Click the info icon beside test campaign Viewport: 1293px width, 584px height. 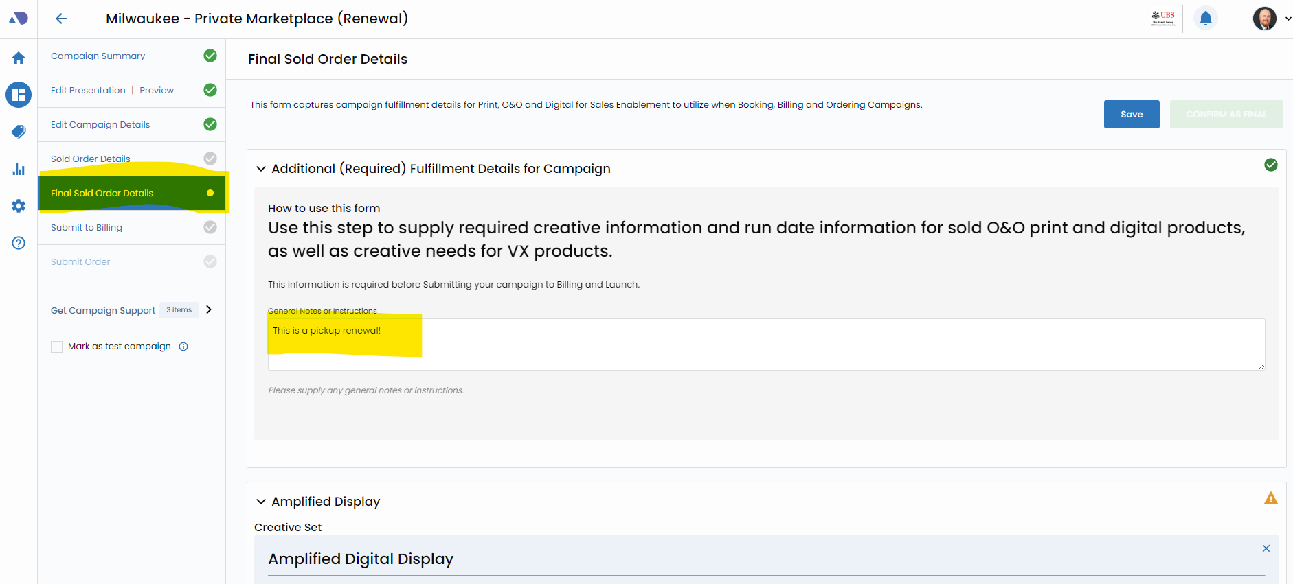pos(183,347)
